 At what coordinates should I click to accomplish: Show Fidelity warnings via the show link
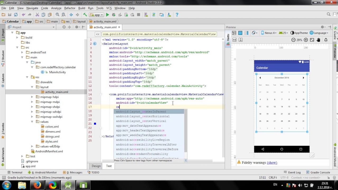[272, 163]
